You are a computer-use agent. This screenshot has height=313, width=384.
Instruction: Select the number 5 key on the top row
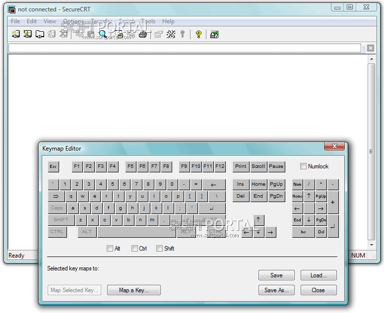(113, 185)
